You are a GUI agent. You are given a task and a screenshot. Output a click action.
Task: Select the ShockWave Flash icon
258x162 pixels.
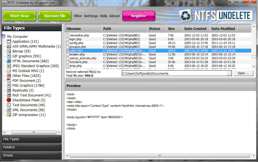pos(9,100)
